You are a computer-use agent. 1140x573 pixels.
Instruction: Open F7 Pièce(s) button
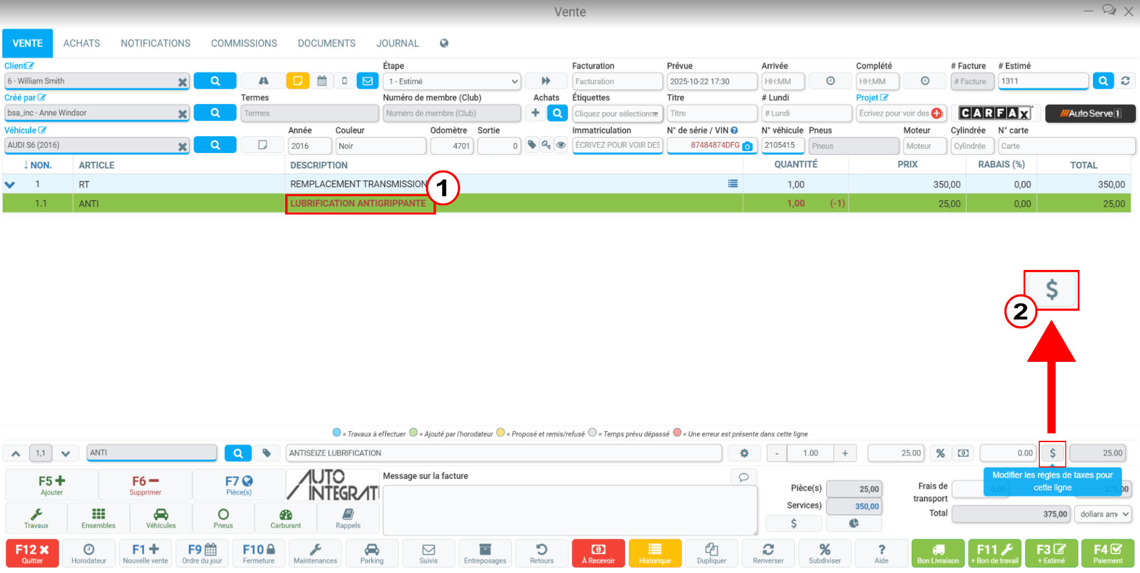[x=239, y=485]
